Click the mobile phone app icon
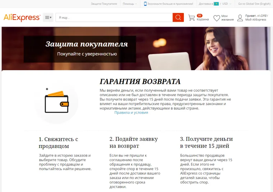 pos(145,4)
